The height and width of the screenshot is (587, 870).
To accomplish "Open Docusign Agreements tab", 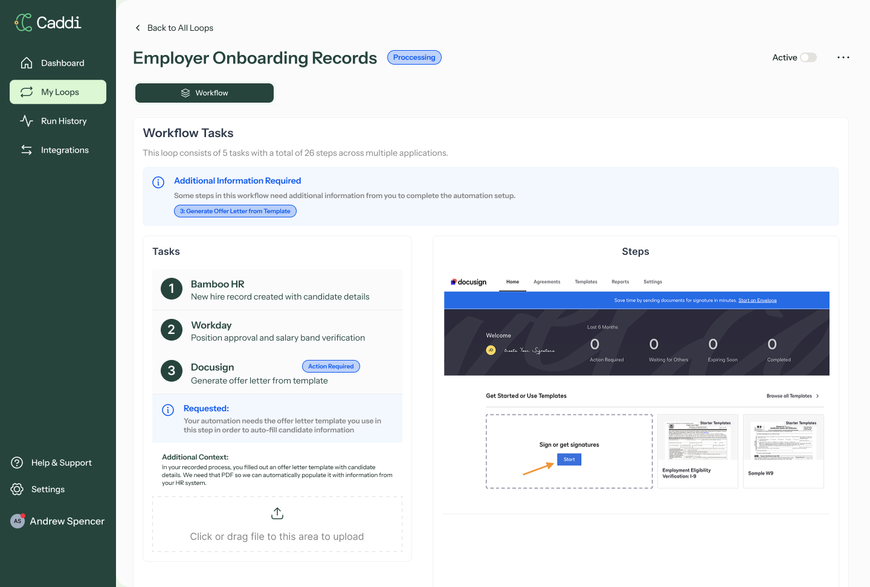I will (x=547, y=282).
